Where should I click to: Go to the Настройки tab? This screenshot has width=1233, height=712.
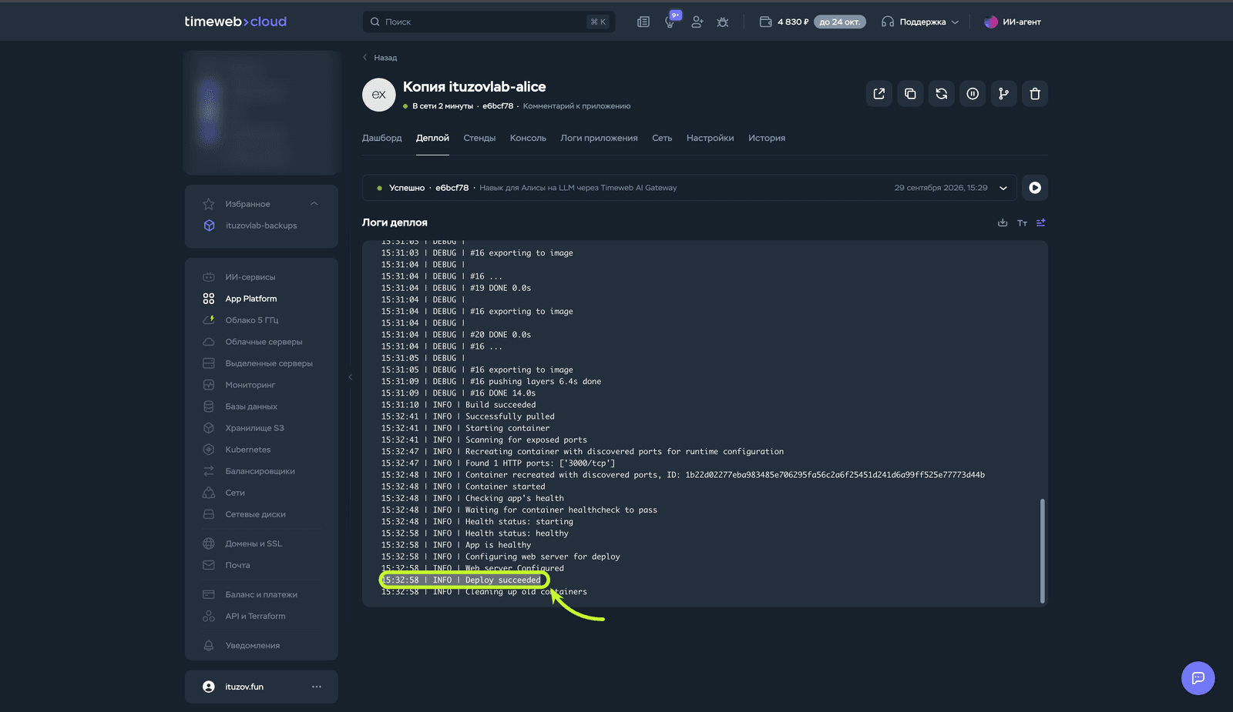pos(710,139)
